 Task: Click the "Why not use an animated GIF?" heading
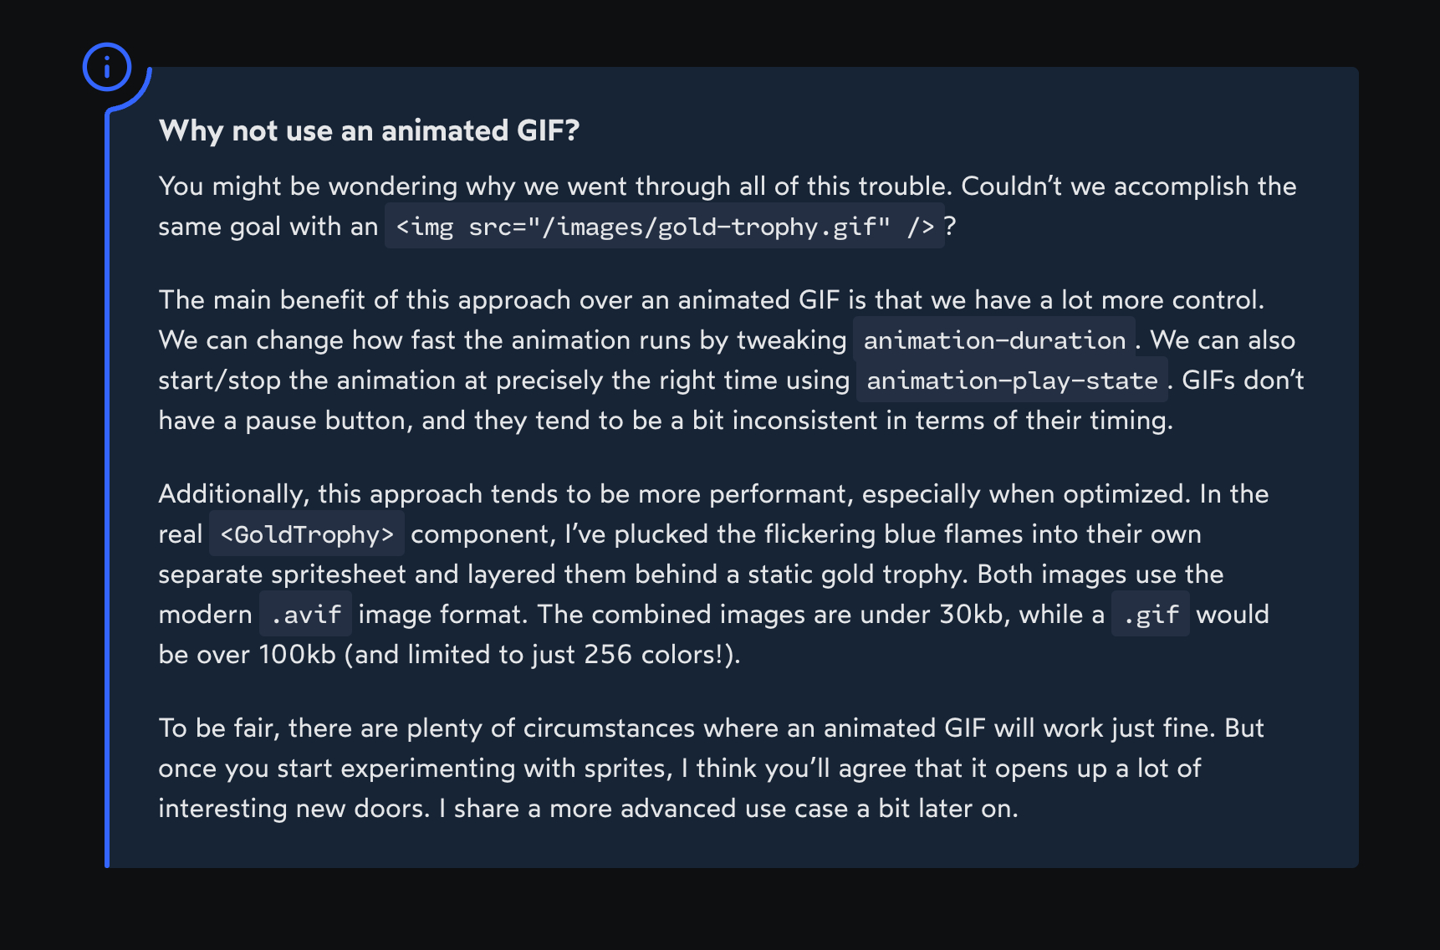pyautogui.click(x=369, y=130)
